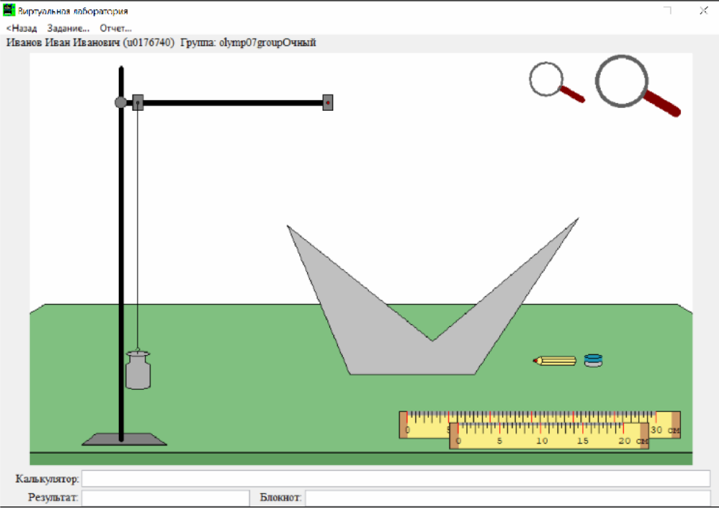Viewport: 719px width, 508px height.
Task: Click the sliding clamp holding the plumb thread
Action: 138,102
